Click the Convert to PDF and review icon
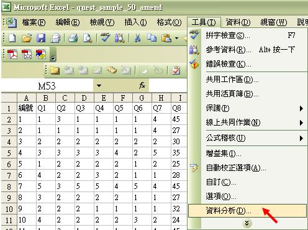 click(41, 54)
